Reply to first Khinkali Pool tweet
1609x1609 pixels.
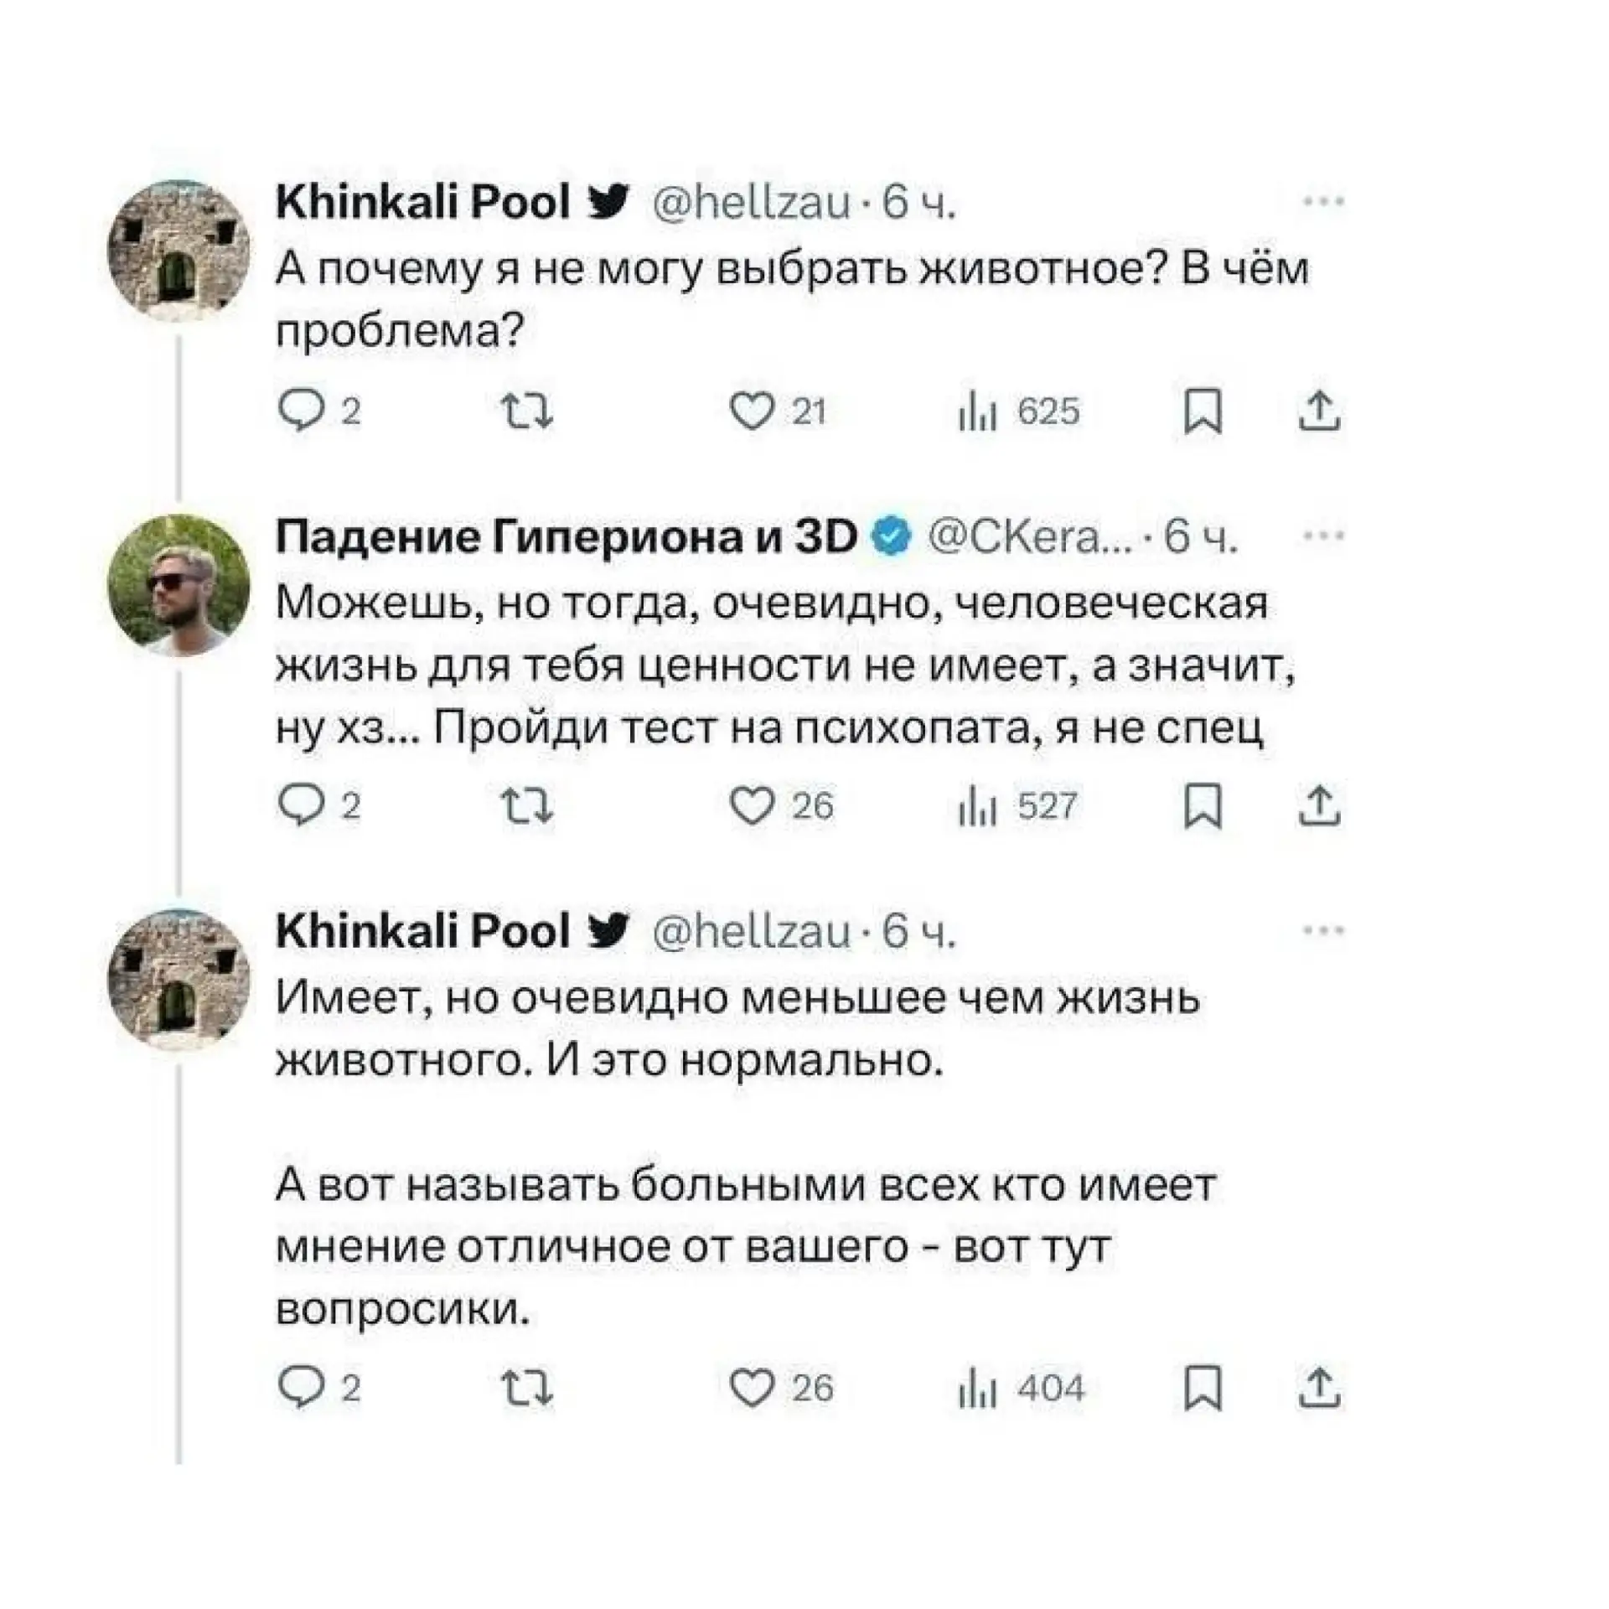point(299,411)
